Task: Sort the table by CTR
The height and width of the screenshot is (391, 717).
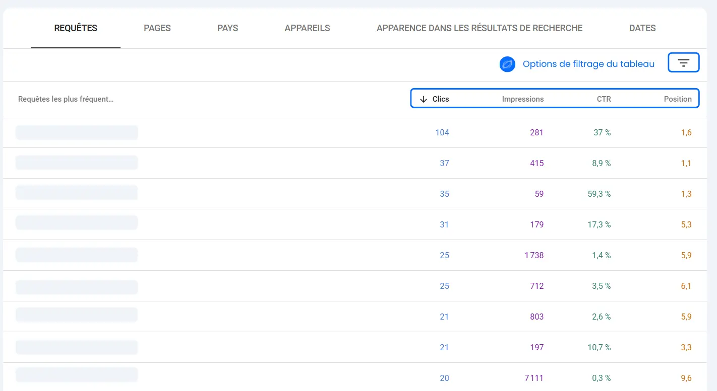Action: tap(604, 99)
